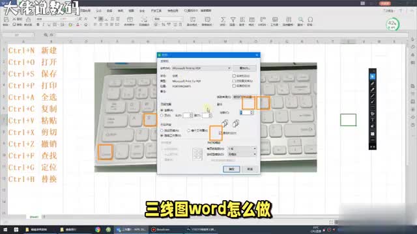Click the Name Box cell reference field
This screenshot has width=417, height=234.
(18, 34)
